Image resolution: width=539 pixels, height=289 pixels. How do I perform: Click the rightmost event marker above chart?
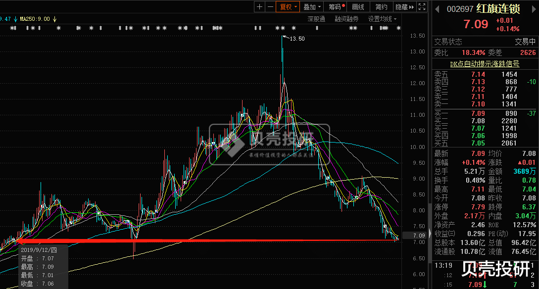point(398,28)
